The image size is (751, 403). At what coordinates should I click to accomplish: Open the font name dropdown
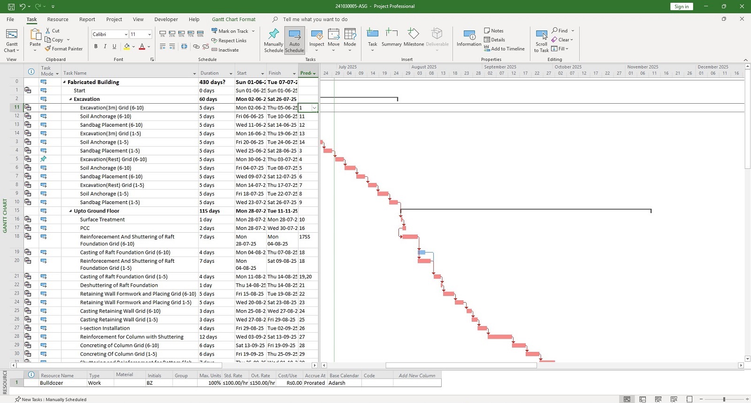126,34
